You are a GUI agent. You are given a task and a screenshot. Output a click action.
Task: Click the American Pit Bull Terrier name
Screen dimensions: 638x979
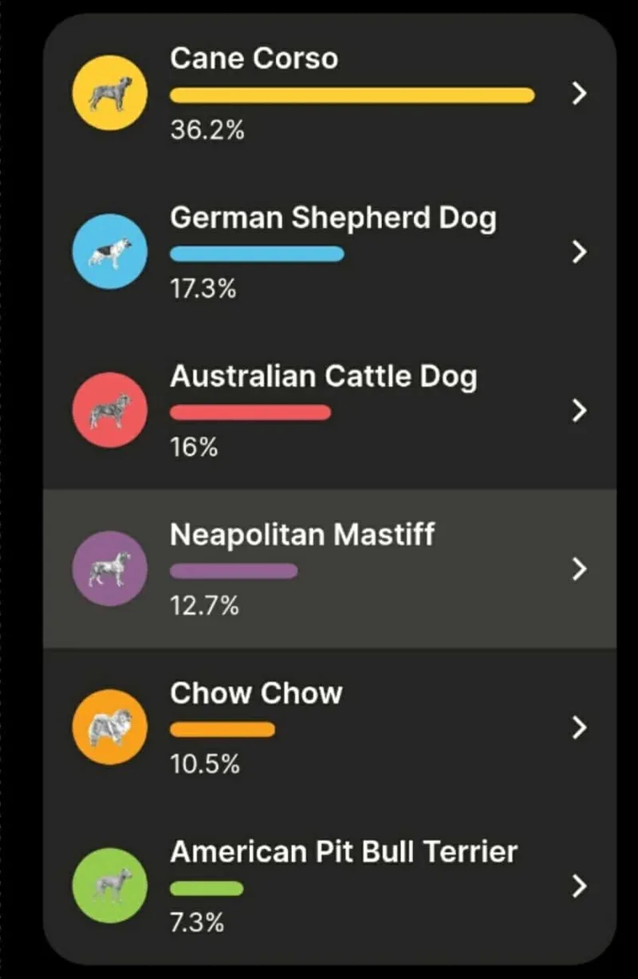pos(344,852)
